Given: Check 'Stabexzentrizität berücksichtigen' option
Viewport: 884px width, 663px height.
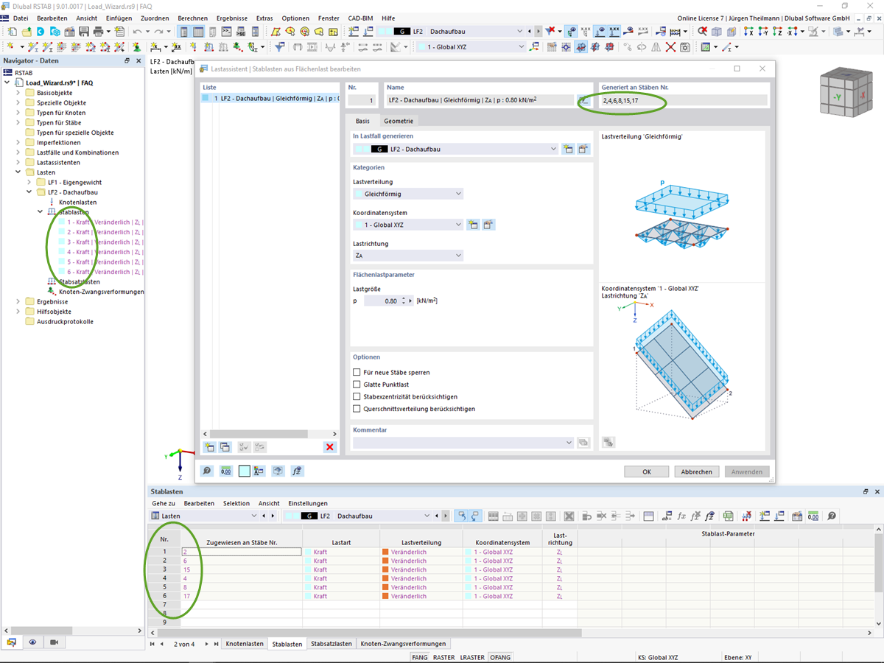Looking at the screenshot, I should coord(357,396).
